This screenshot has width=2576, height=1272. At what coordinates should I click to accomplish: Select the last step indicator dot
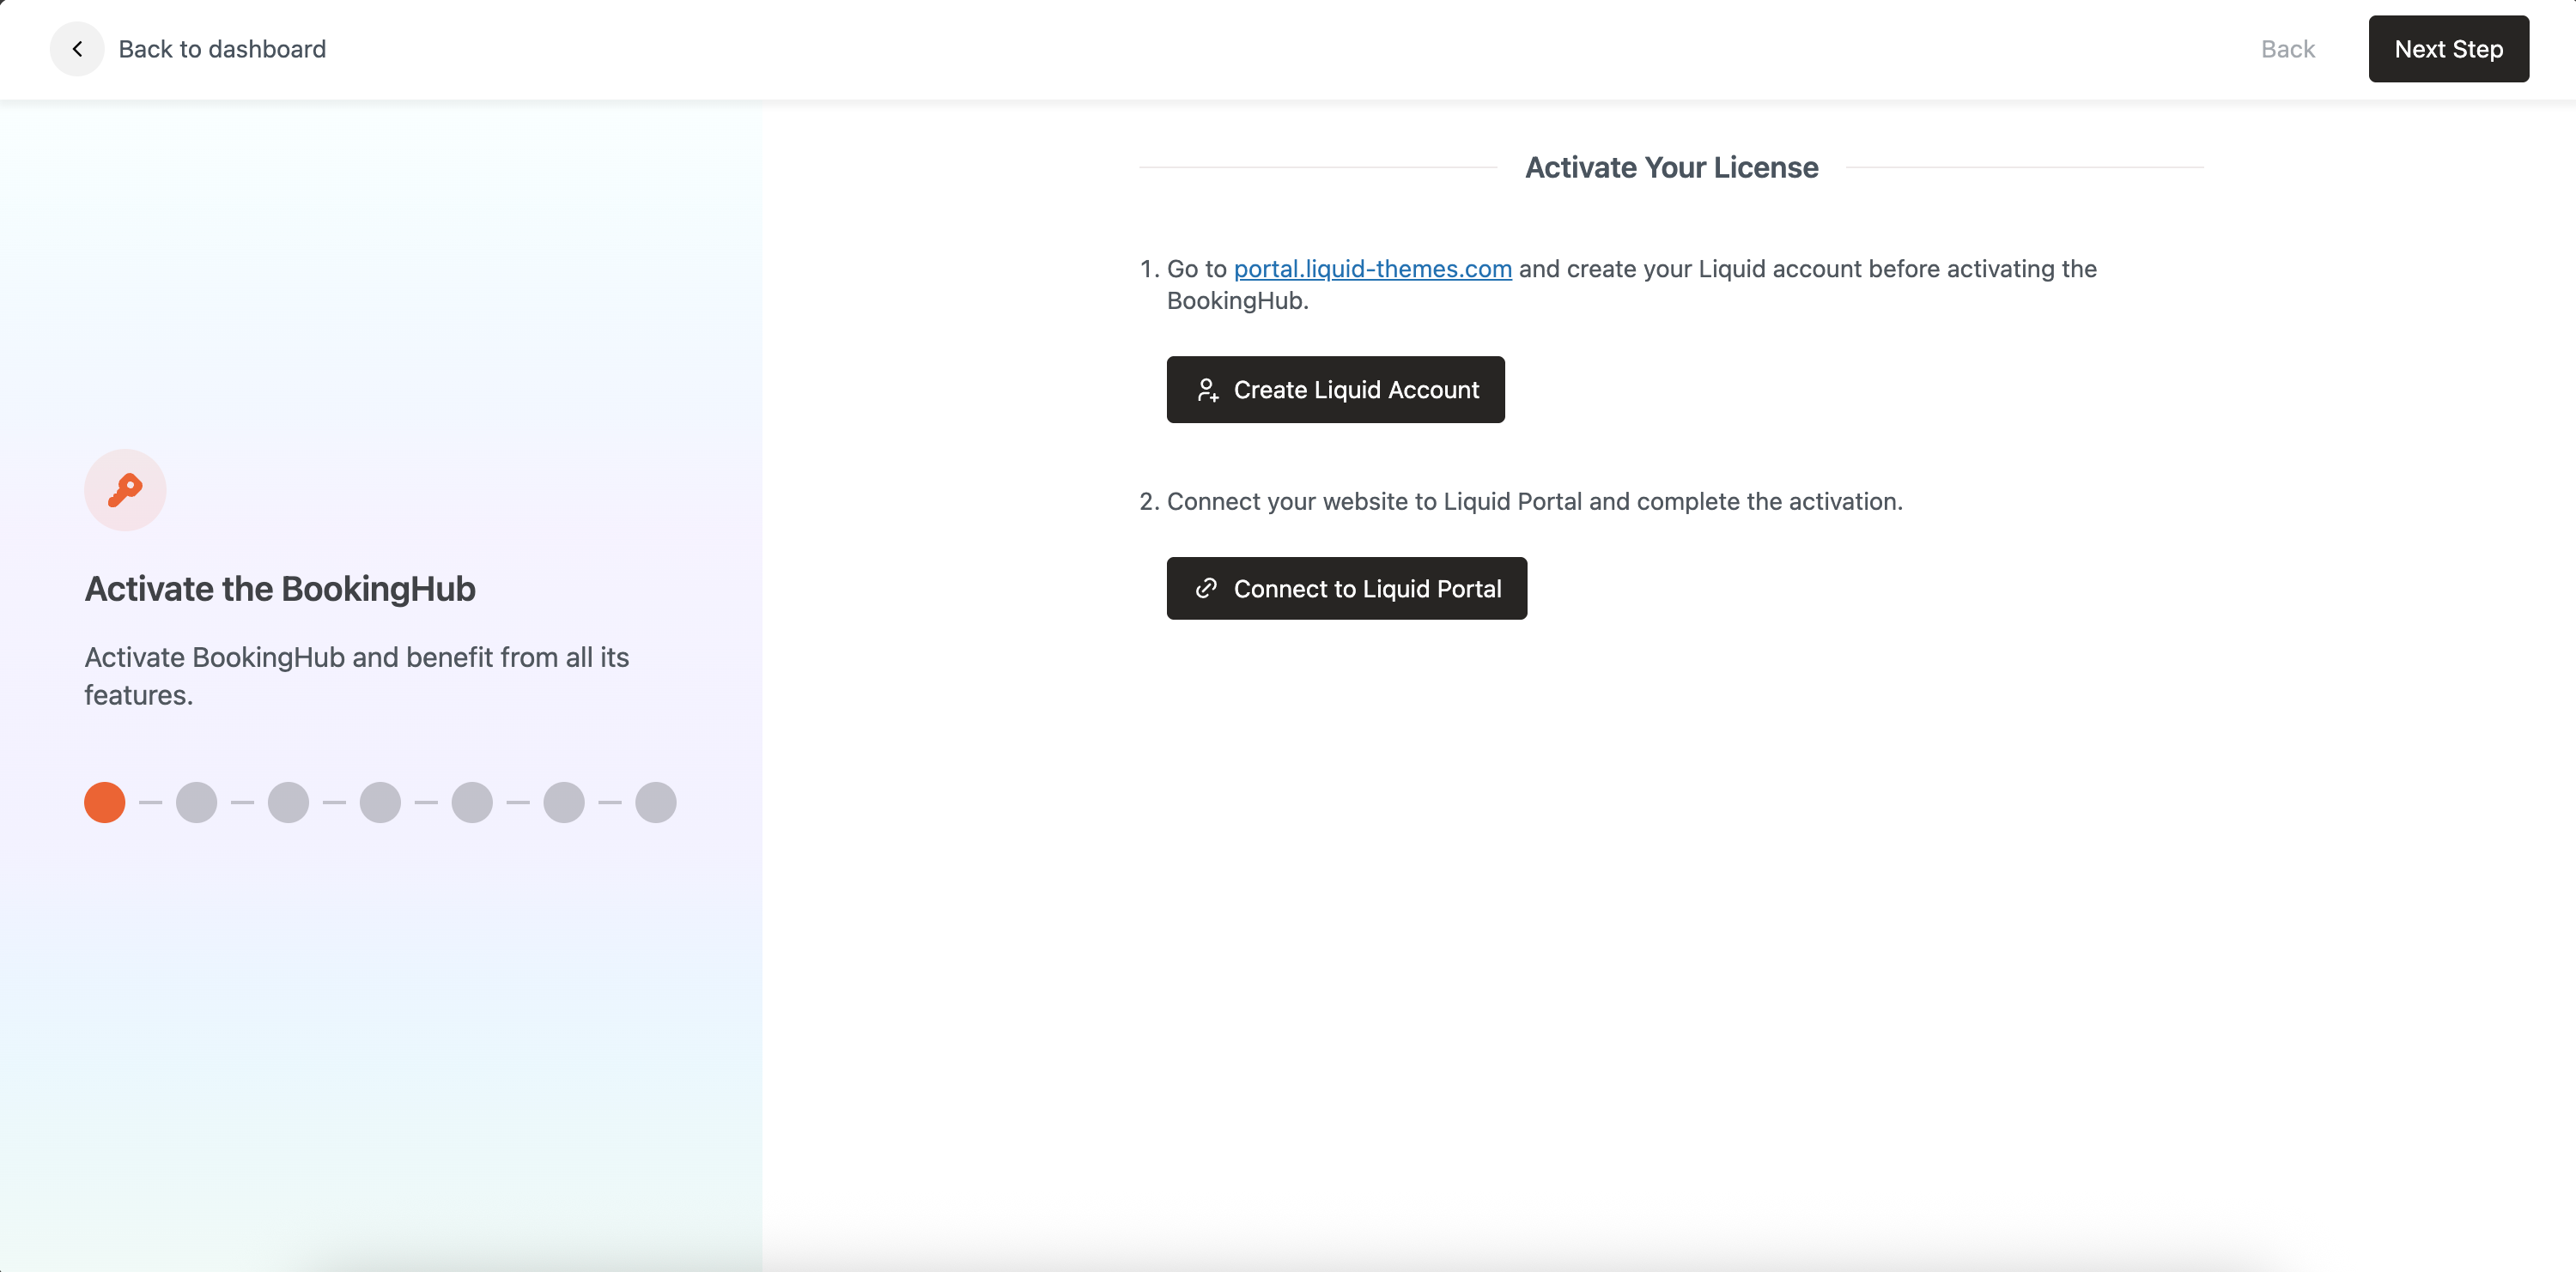656,803
